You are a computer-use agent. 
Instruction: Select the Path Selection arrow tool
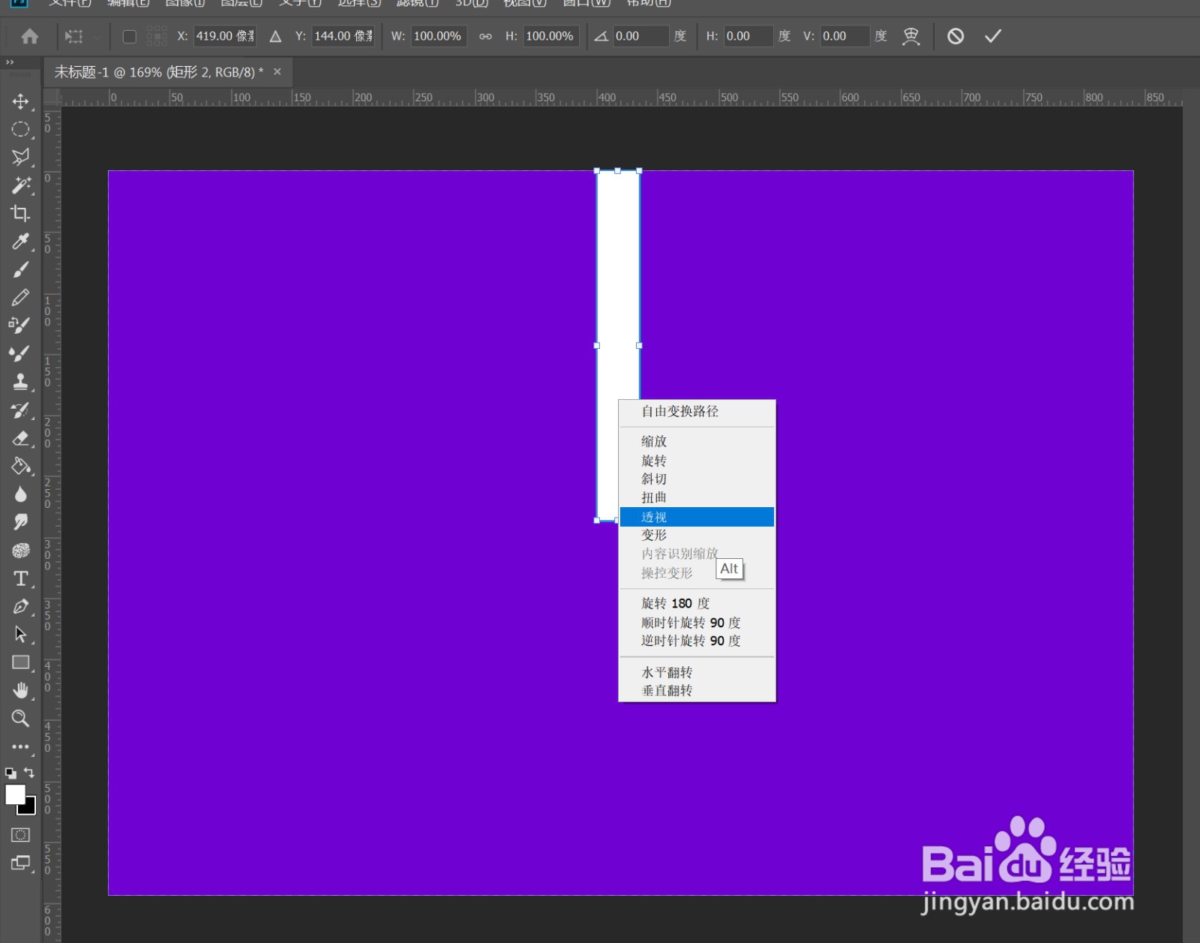(20, 634)
